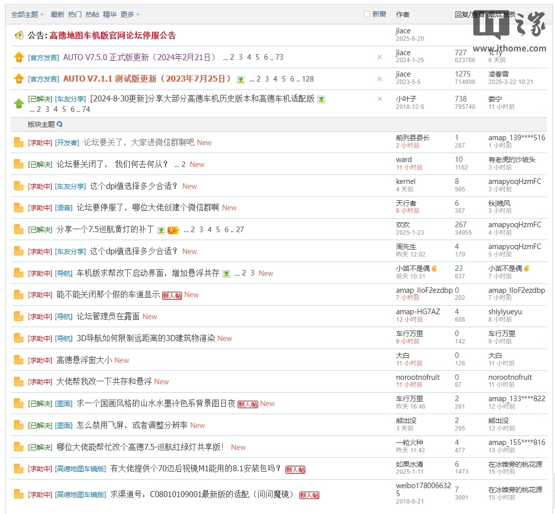Switch to the 最新 sorting tab

(x=56, y=14)
